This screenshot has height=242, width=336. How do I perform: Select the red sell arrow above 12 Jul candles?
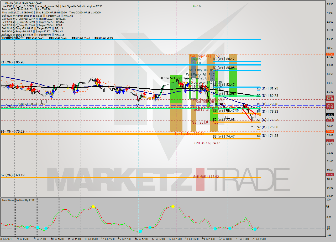tap(98, 80)
